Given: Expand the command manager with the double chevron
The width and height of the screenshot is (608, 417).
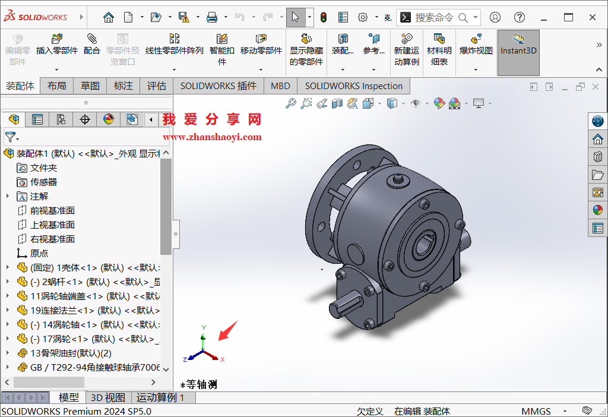Looking at the screenshot, I should tap(599, 45).
